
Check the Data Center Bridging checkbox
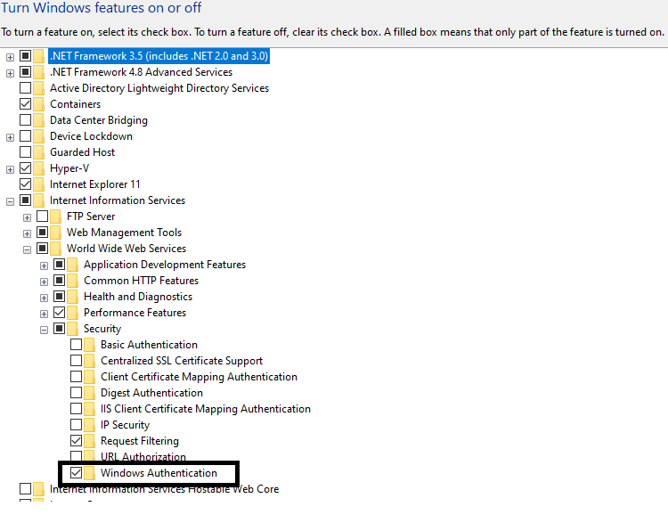[x=26, y=120]
